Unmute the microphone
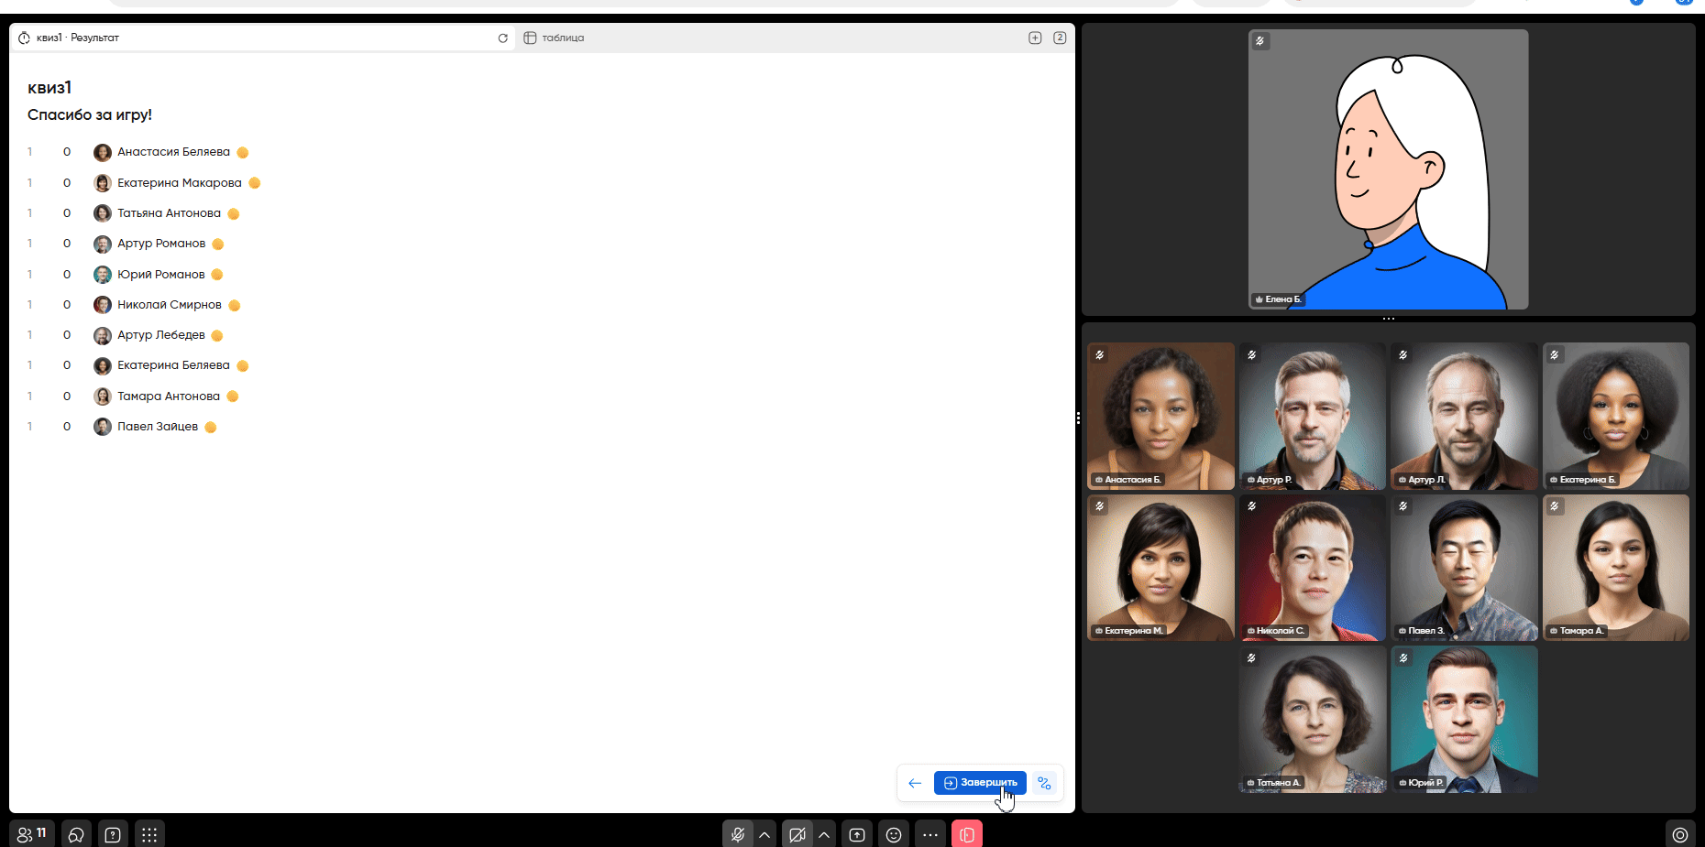This screenshot has width=1705, height=847. point(737,834)
